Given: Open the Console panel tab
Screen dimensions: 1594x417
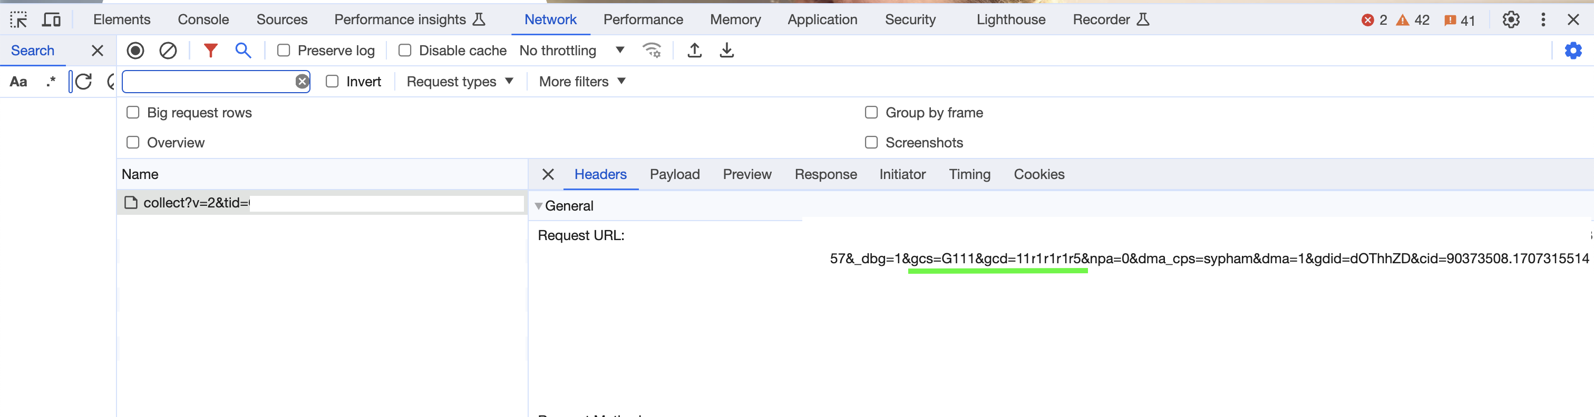Looking at the screenshot, I should click(203, 20).
